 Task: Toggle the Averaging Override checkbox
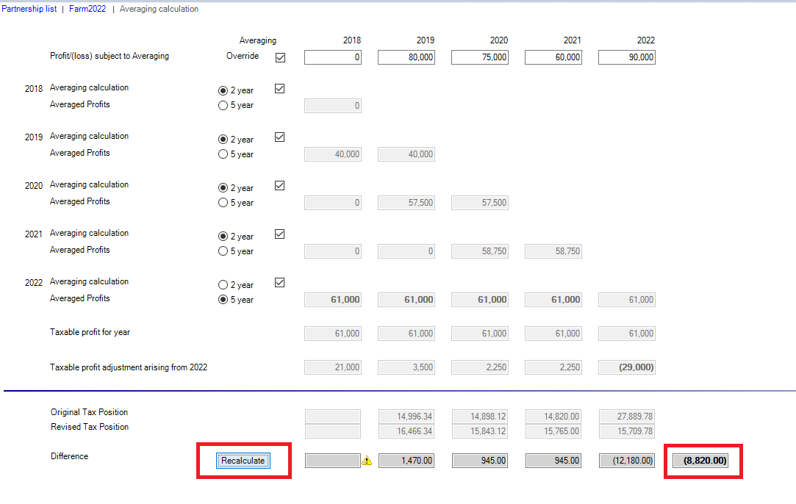[x=280, y=57]
